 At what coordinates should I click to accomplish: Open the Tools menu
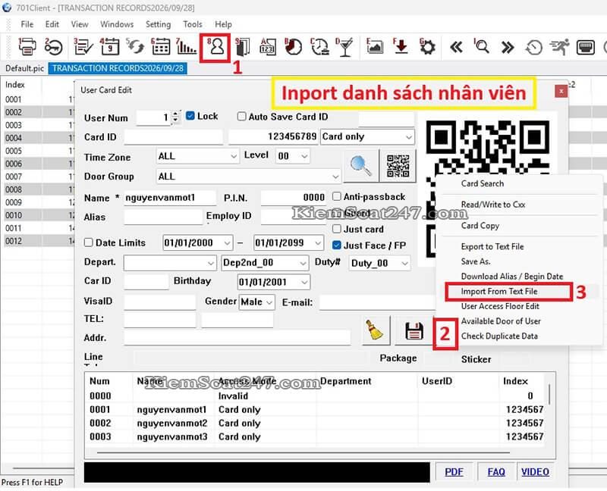[193, 24]
